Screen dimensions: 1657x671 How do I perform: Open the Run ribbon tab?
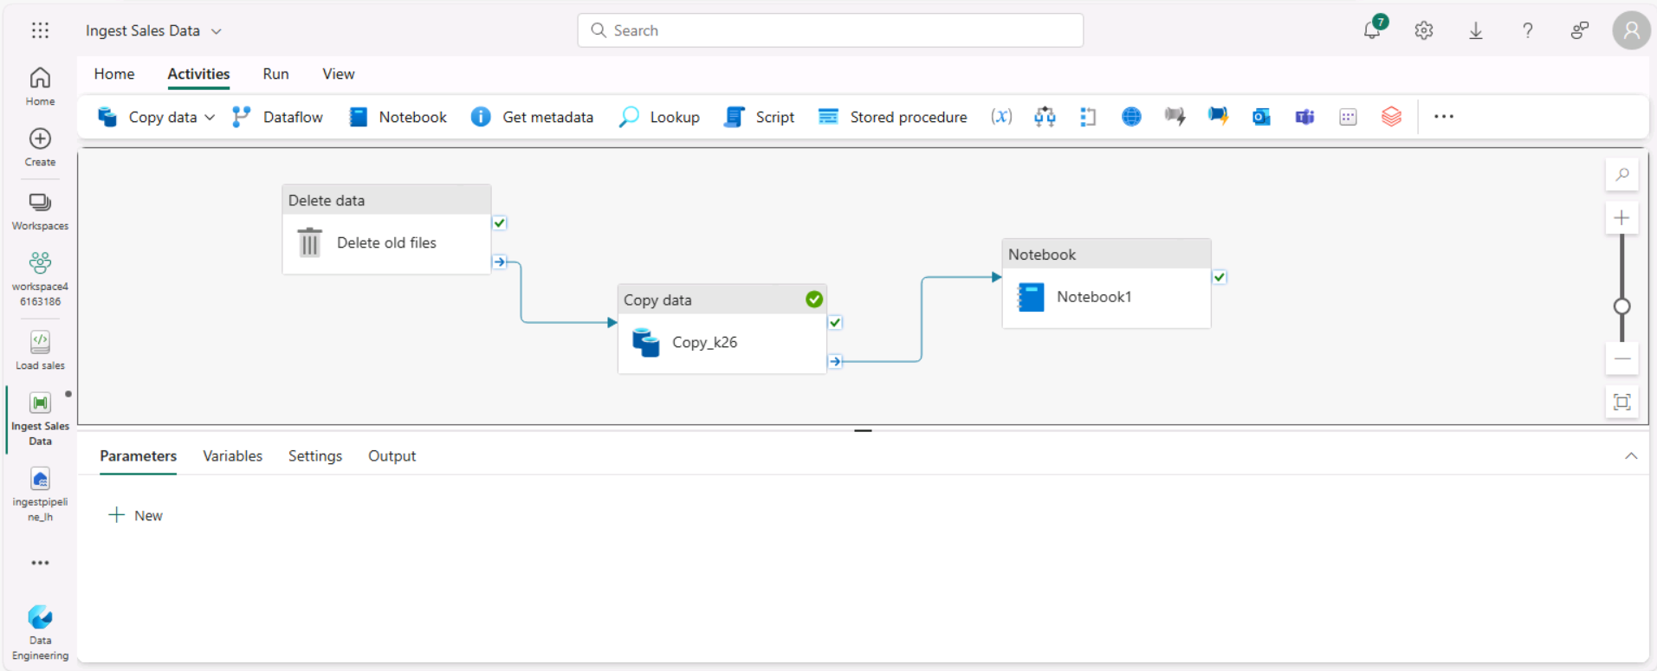point(276,74)
